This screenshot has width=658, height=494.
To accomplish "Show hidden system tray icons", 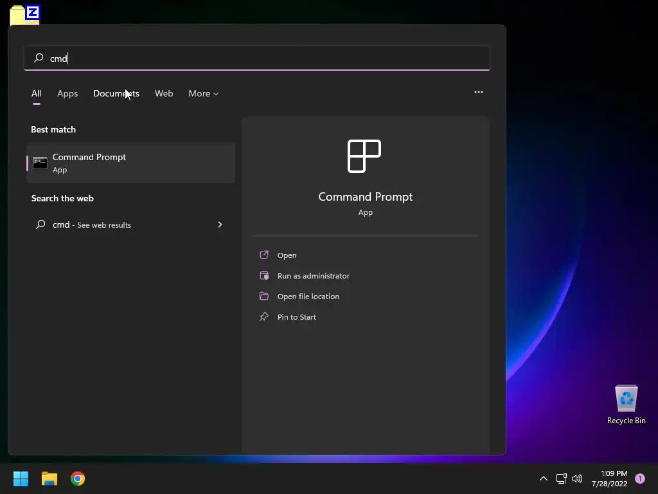I will 544,479.
